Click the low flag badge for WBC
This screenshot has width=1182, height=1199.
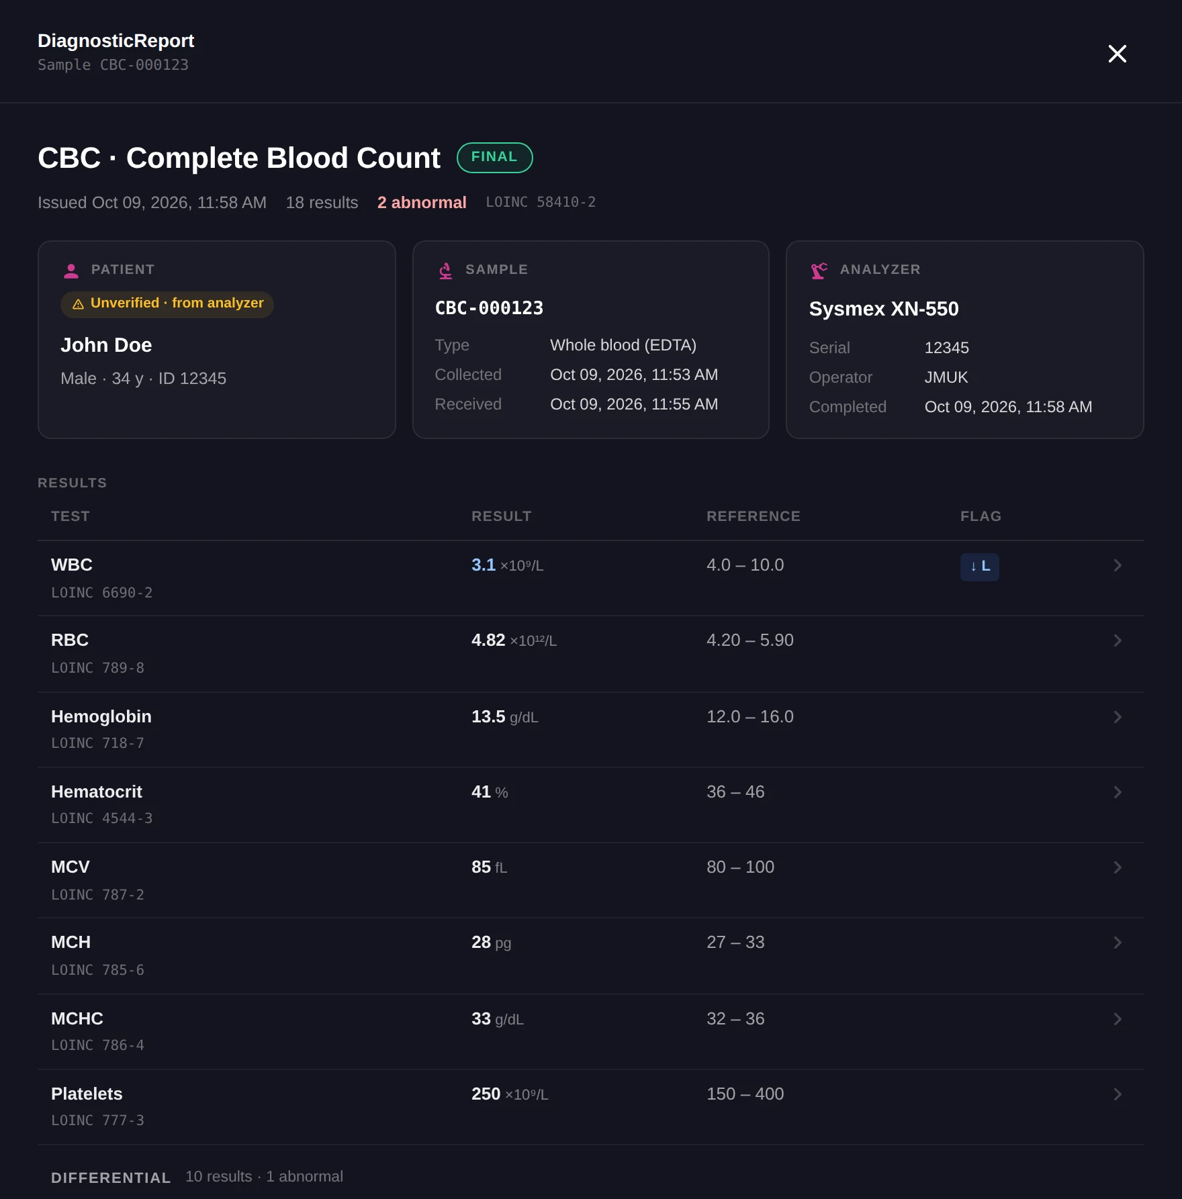979,567
